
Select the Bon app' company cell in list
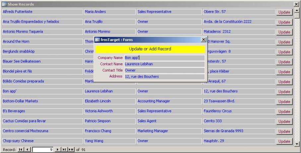point(43,91)
